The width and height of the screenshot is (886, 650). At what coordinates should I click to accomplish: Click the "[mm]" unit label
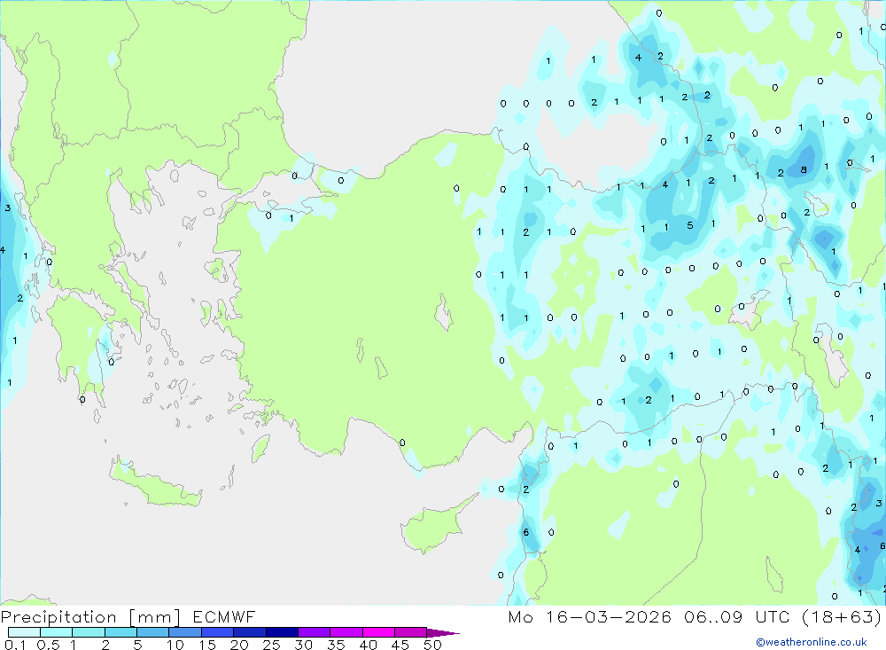(x=154, y=617)
